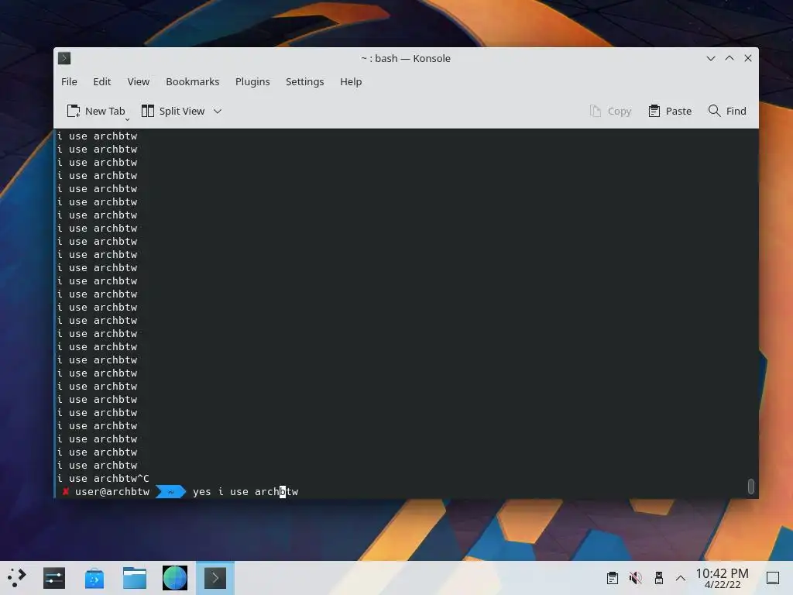Click the user@archbtw prompt text

click(112, 491)
